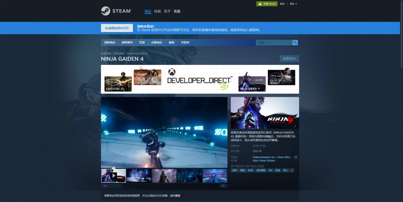The image size is (403, 202).
Task: Open the 社区 tab in the top navigation
Action: (x=157, y=11)
